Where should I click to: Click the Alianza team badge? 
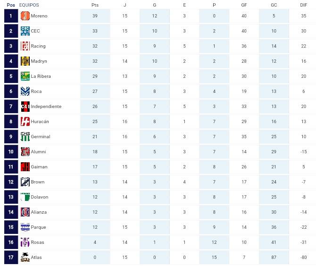pyautogui.click(x=25, y=212)
